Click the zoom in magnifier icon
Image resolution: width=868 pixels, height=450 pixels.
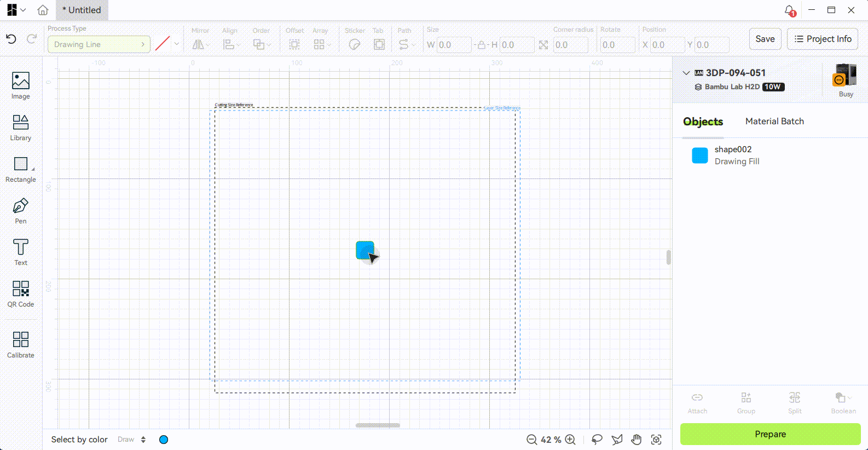[570, 440]
